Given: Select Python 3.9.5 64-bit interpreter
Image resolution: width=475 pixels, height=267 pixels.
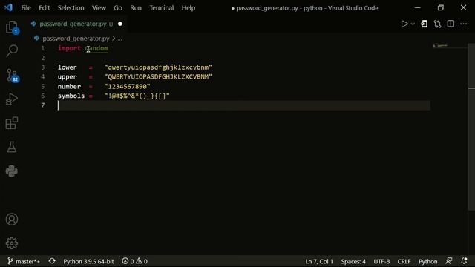Looking at the screenshot, I should [88, 261].
